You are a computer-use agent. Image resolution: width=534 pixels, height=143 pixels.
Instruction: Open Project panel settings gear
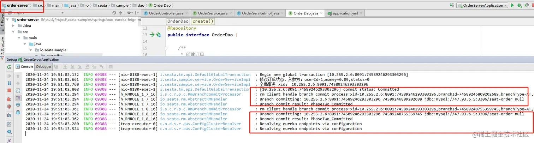point(129,13)
